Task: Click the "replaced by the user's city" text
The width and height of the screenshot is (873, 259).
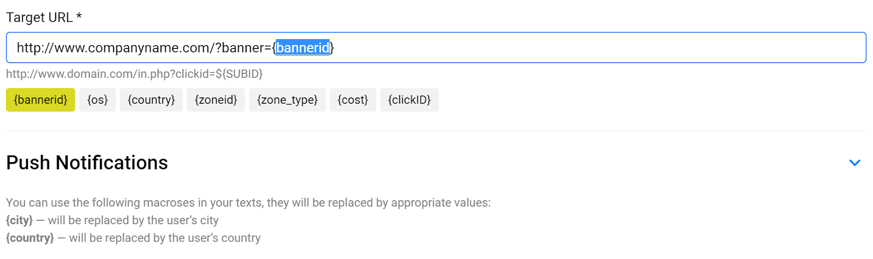Action: [133, 220]
